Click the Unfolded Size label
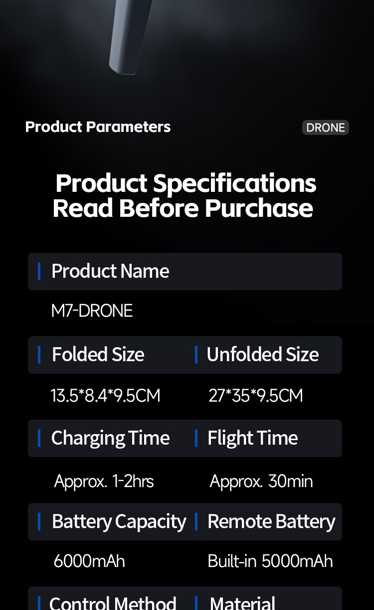 [x=262, y=355]
